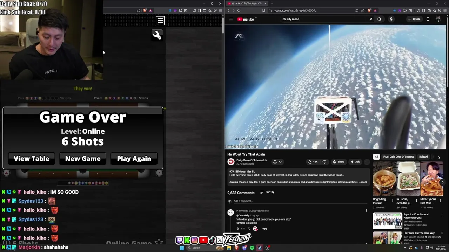The width and height of the screenshot is (449, 252).
Task: Select the 'He Won't Try That Again' browser tab
Action: [247, 3]
